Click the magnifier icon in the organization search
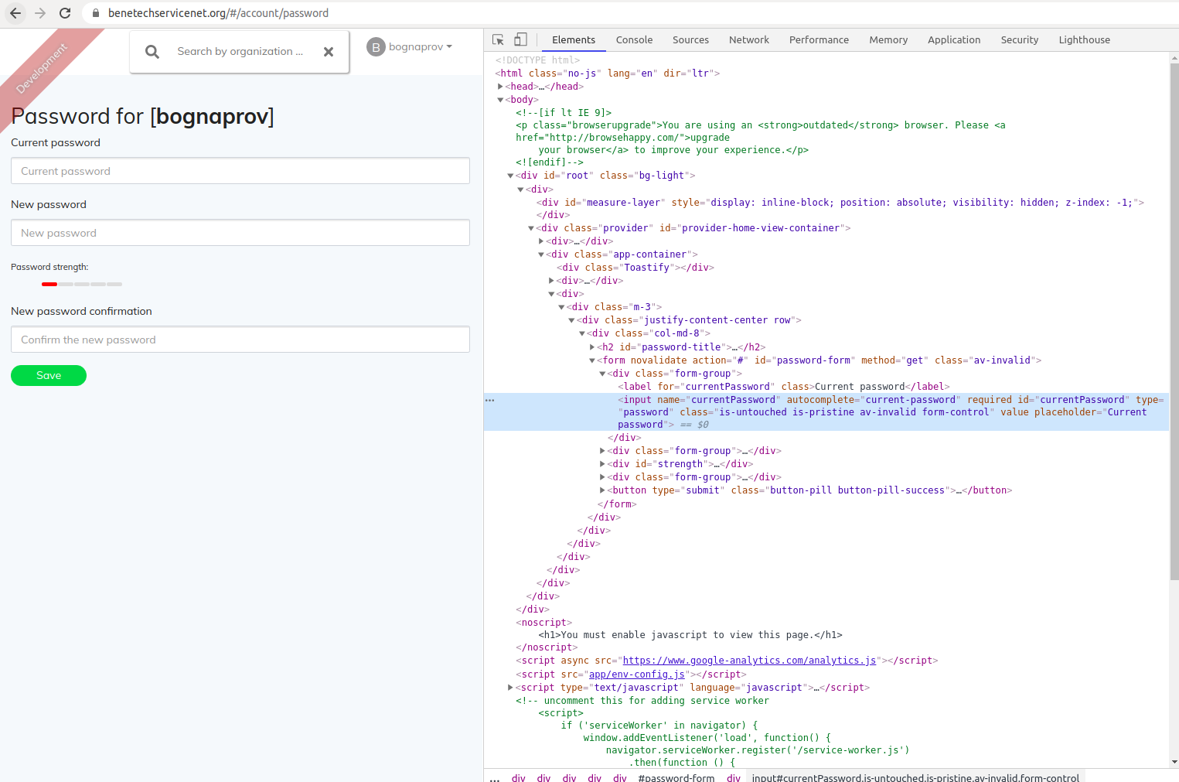This screenshot has width=1179, height=782. [x=152, y=51]
